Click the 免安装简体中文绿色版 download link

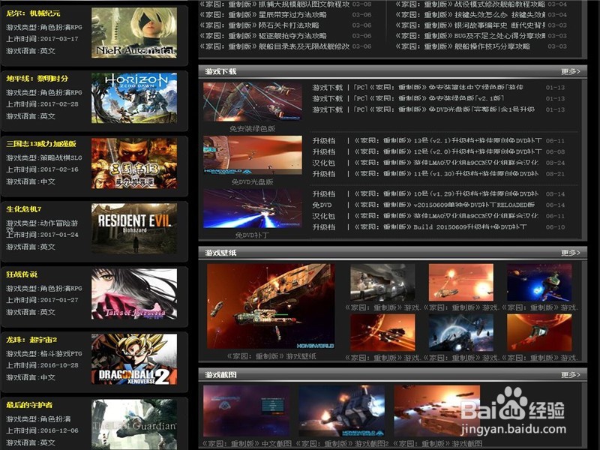coord(427,88)
